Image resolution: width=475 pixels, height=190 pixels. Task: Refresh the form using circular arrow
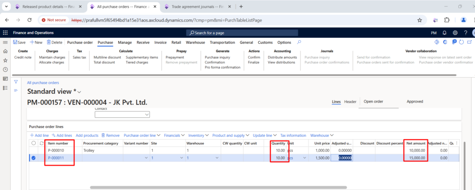click(462, 42)
